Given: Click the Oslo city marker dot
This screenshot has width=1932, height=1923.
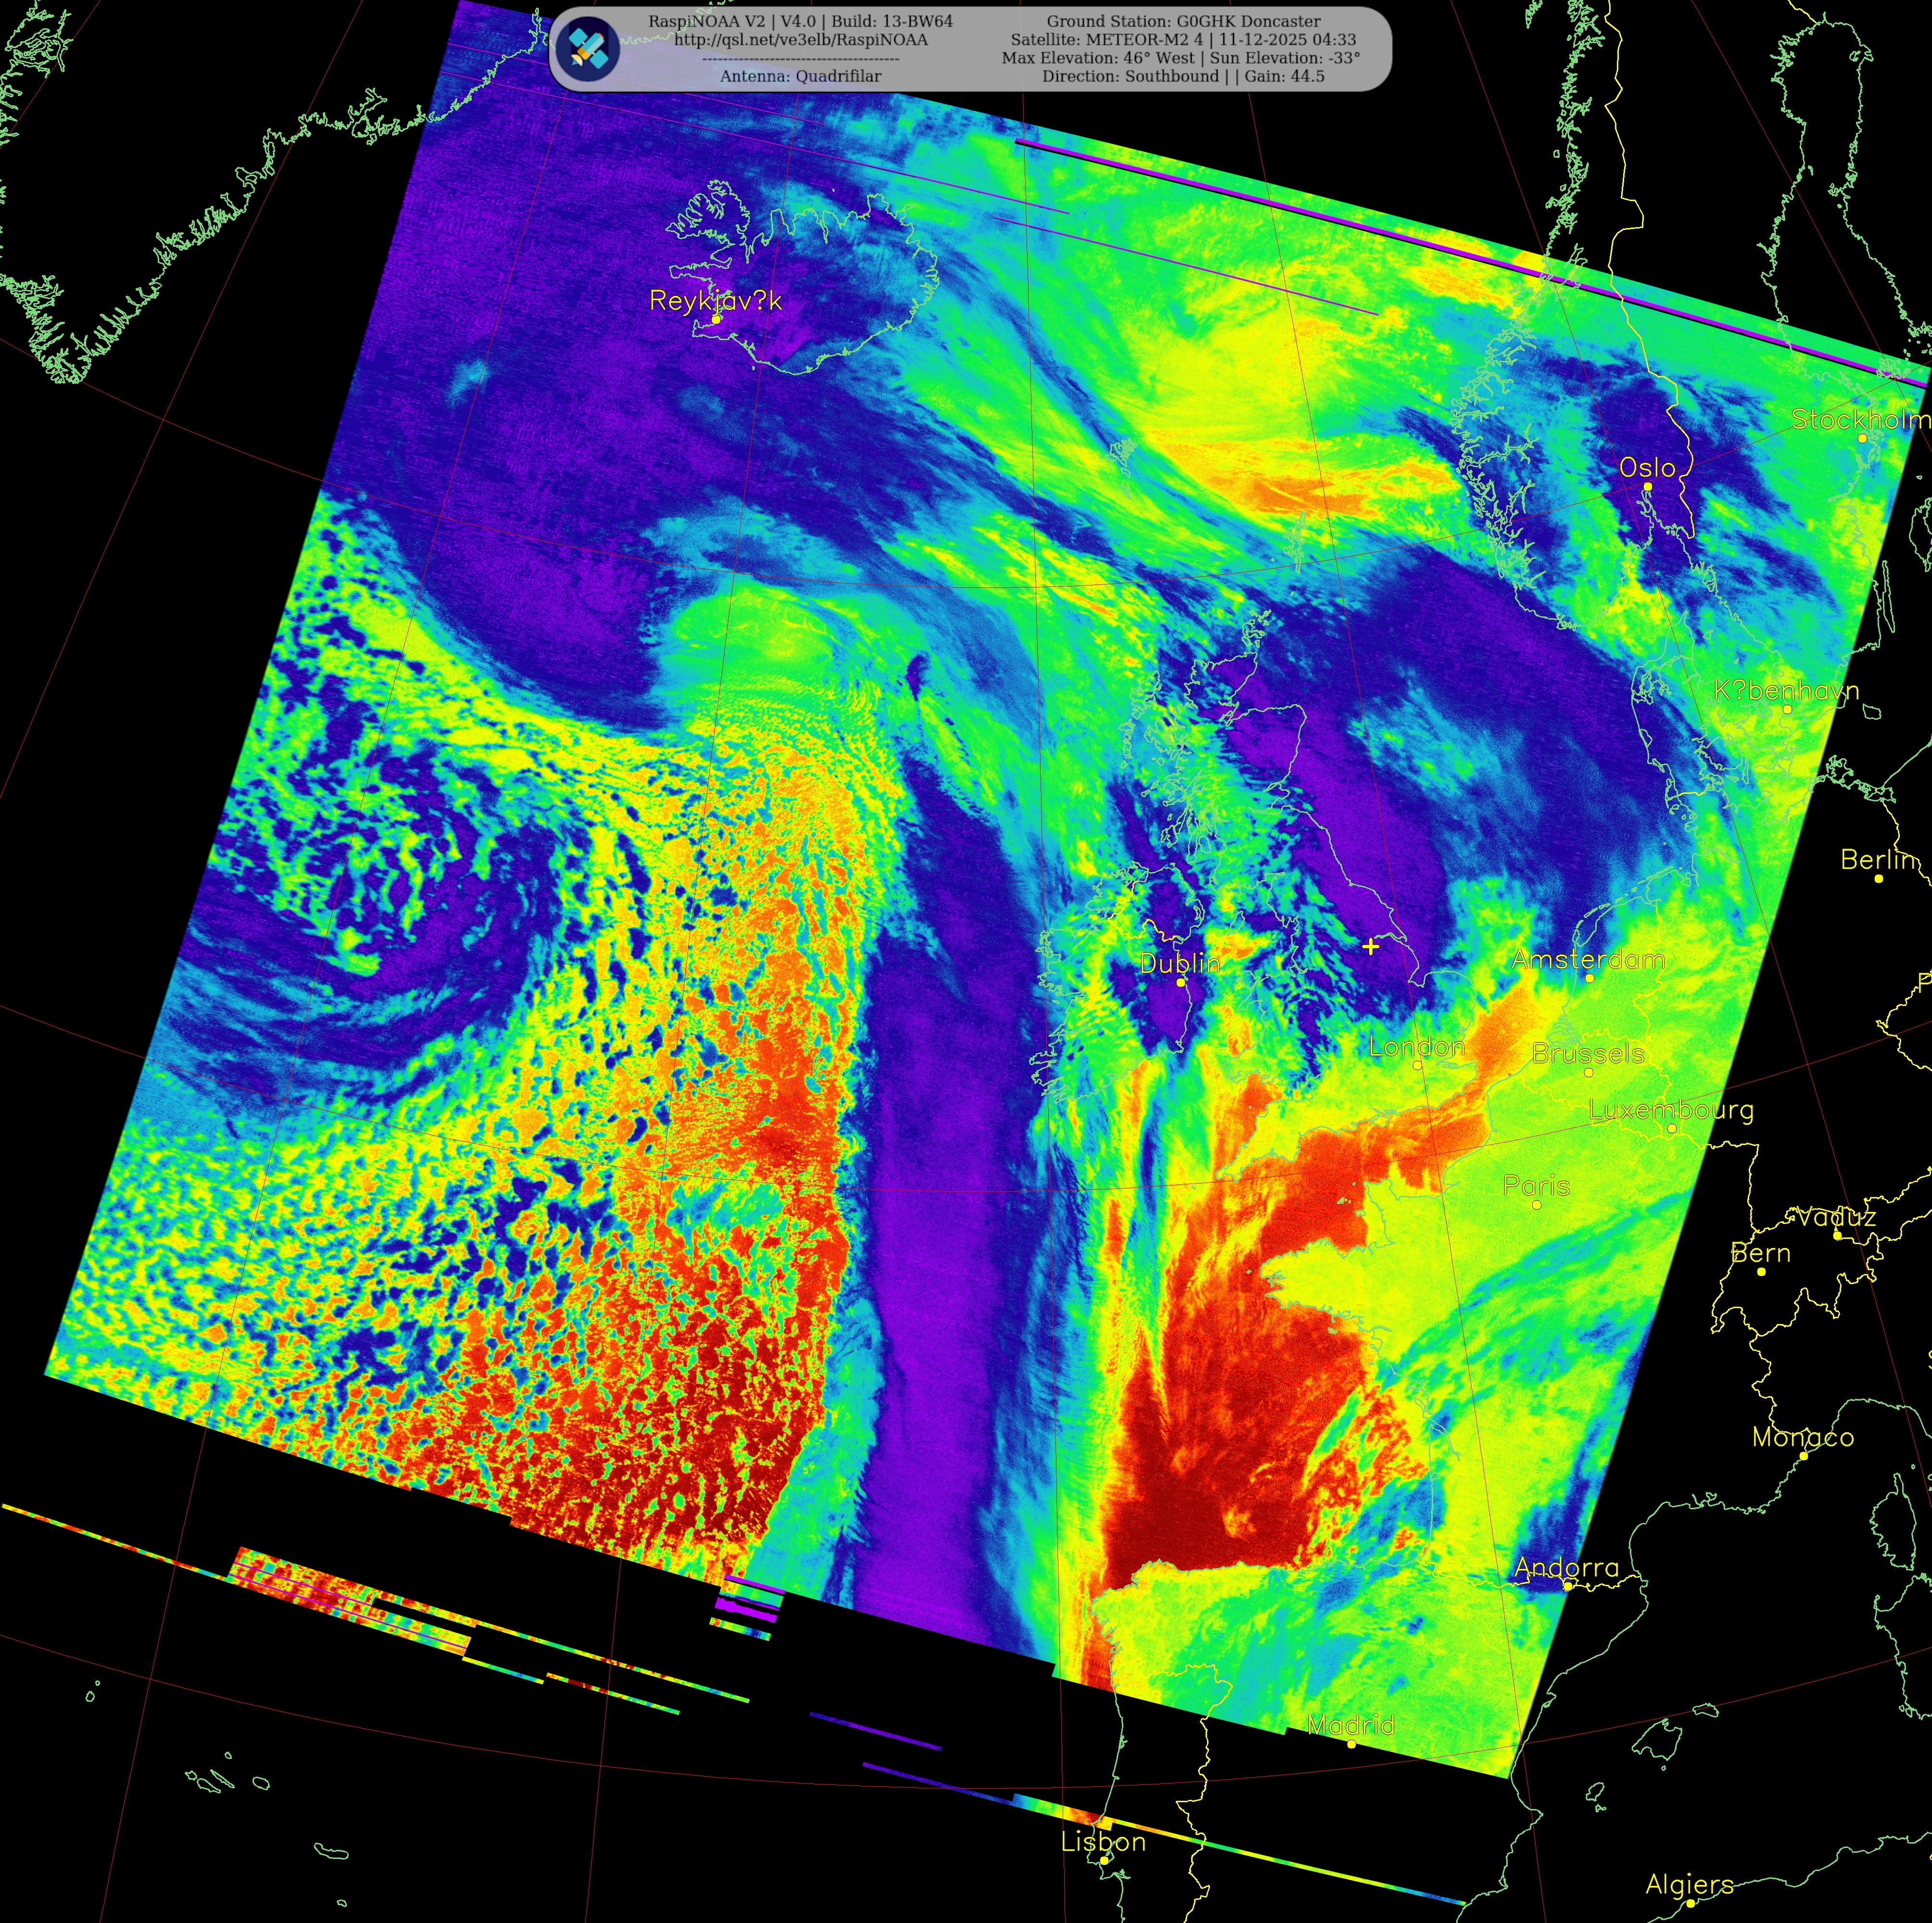Looking at the screenshot, I should click(1648, 487).
